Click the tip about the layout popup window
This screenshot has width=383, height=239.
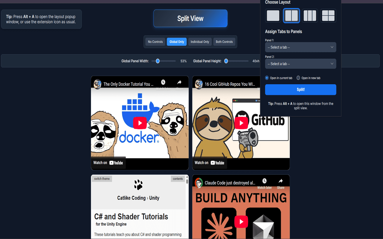[x=41, y=19]
